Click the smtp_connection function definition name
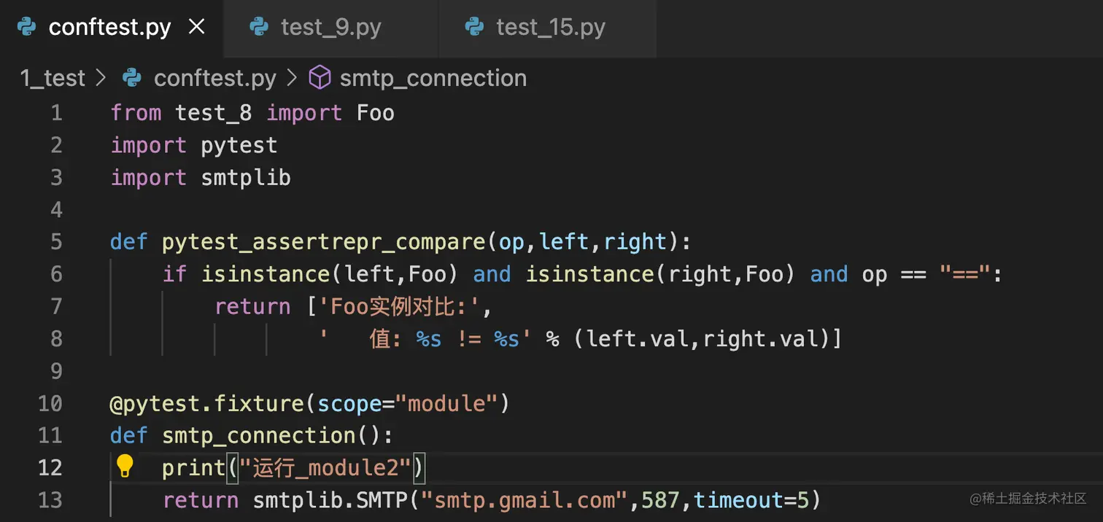This screenshot has height=522, width=1103. tap(259, 435)
